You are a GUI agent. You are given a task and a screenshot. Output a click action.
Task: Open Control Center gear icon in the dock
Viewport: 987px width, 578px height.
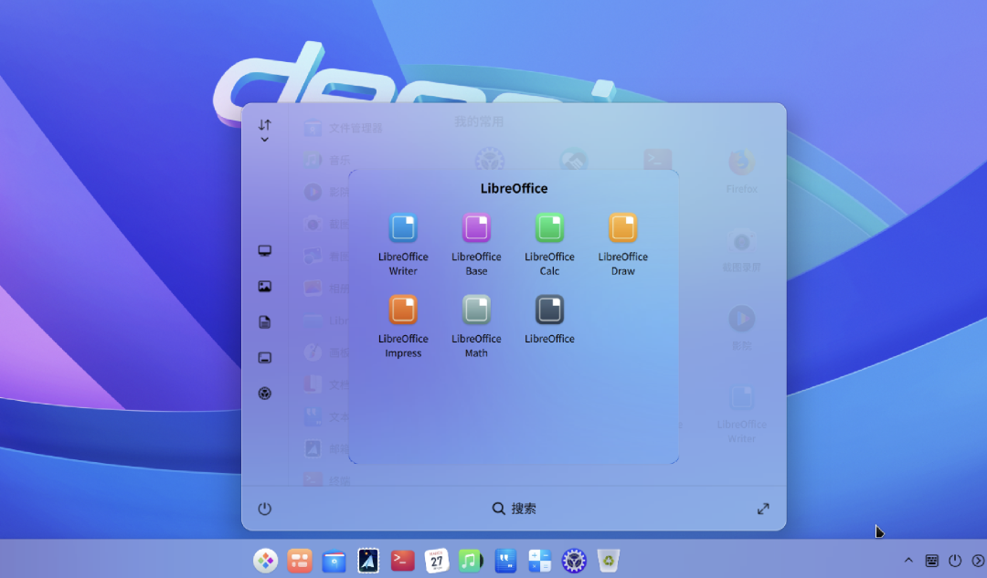point(574,561)
